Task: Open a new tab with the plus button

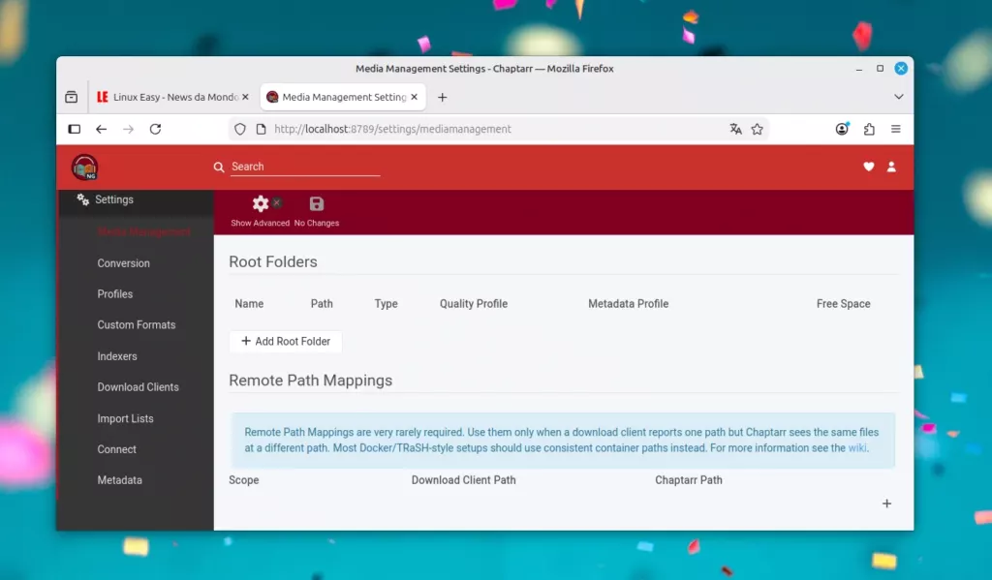Action: pos(442,97)
